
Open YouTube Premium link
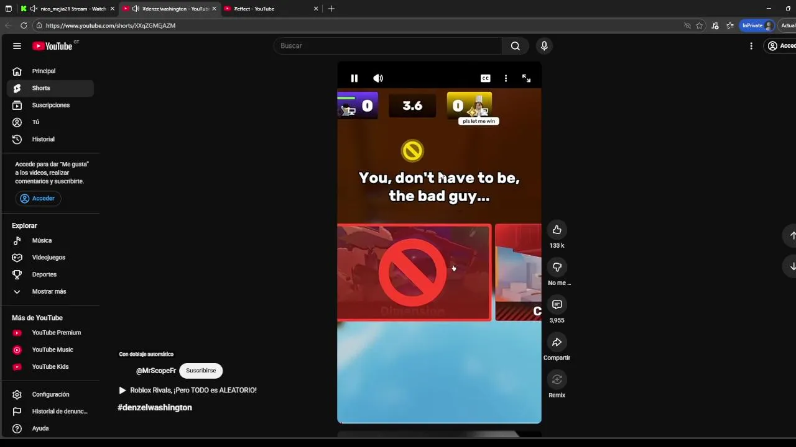click(x=50, y=333)
